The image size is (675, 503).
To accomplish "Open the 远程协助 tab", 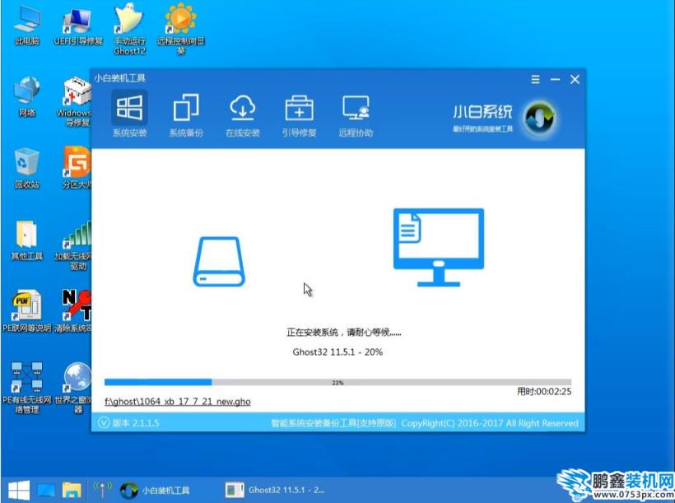I will tap(356, 114).
